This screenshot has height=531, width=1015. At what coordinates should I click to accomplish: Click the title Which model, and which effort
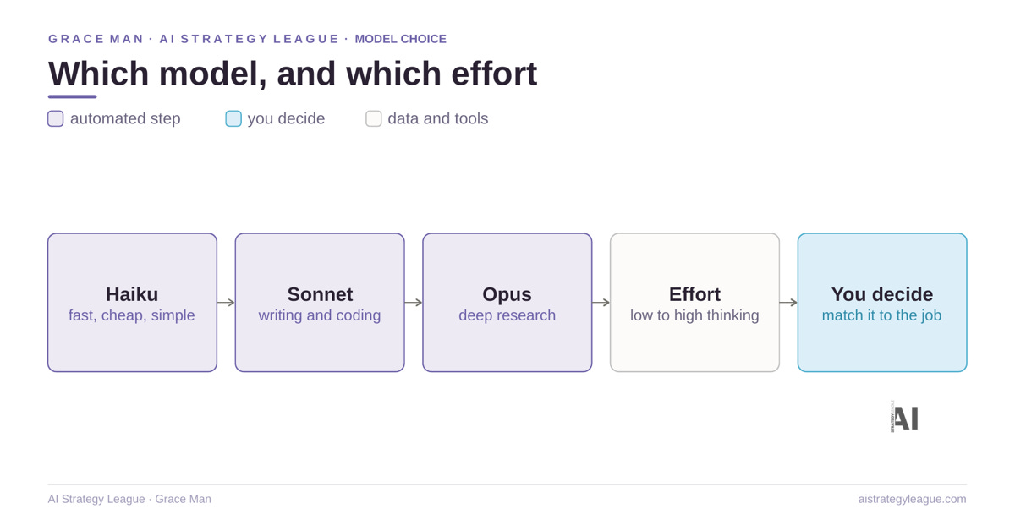(x=293, y=74)
